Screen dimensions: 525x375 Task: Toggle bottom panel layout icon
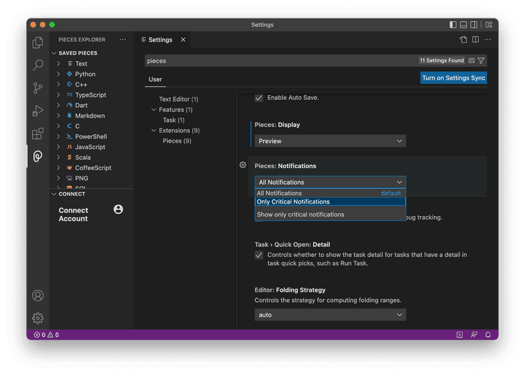click(463, 24)
